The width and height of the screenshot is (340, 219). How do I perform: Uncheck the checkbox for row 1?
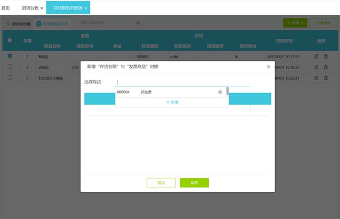pyautogui.click(x=10, y=56)
